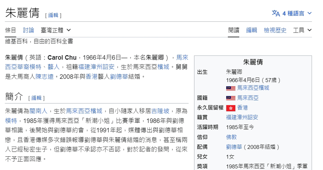323x170 pixels.
Task: Click the Malaysia flag in the 國籍 row
Action: (x=231, y=98)
